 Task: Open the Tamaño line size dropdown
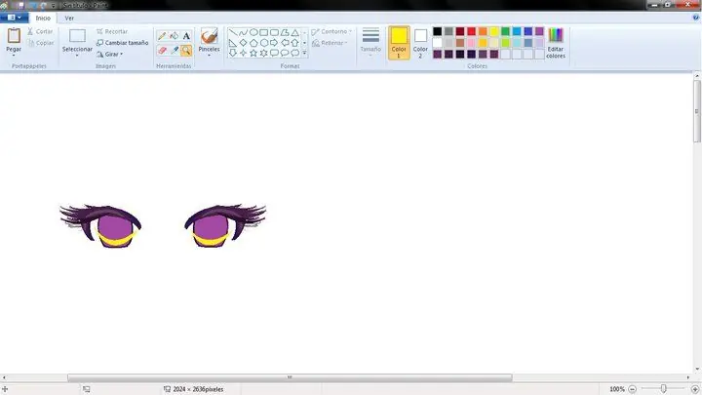(x=370, y=42)
